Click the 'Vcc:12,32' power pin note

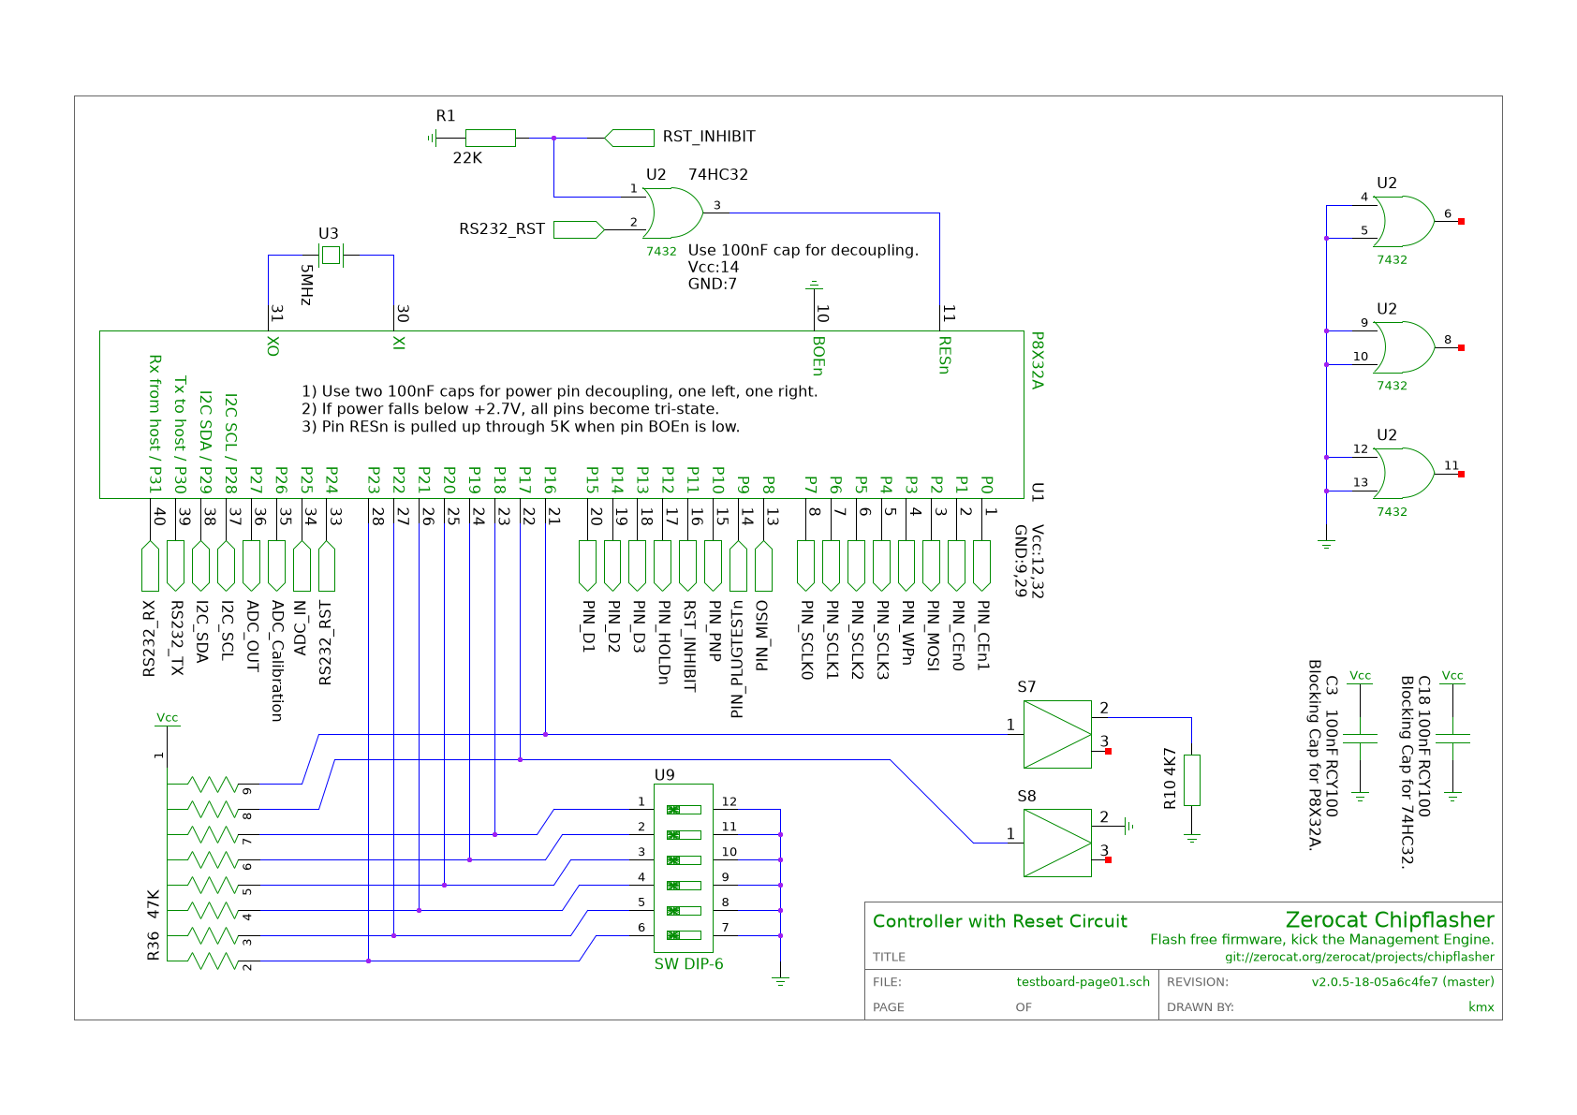(x=1038, y=562)
